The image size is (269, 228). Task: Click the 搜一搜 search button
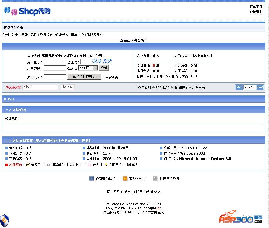click(x=67, y=87)
